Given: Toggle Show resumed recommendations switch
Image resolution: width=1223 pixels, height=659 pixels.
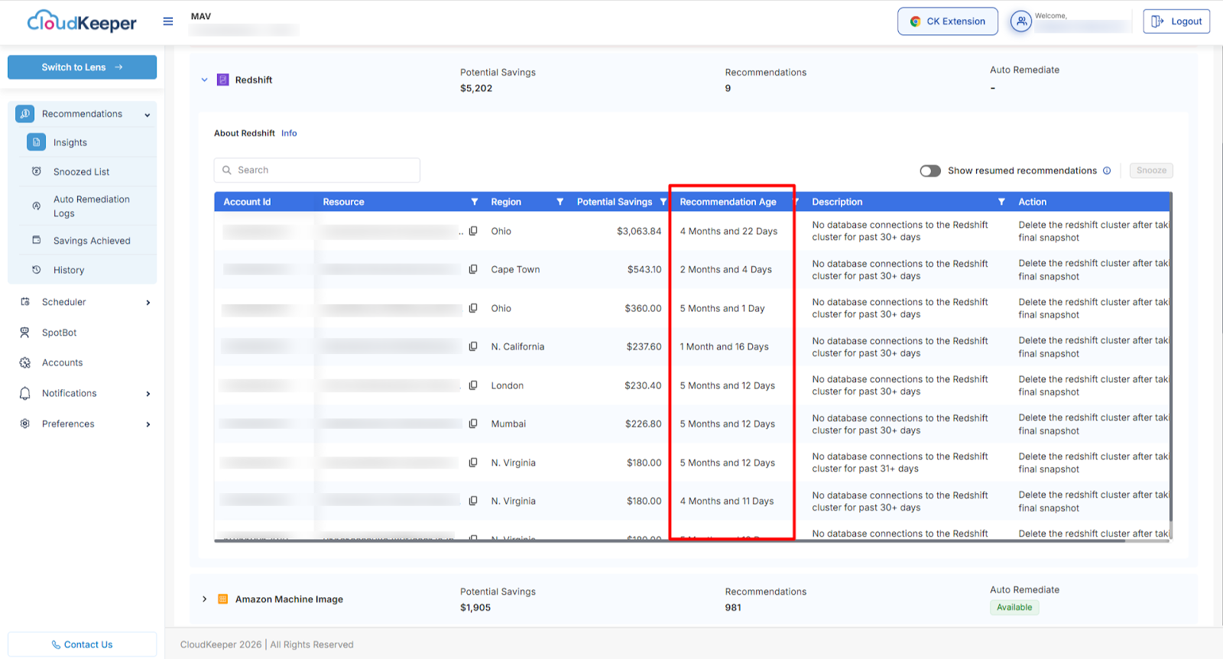Looking at the screenshot, I should pyautogui.click(x=930, y=170).
